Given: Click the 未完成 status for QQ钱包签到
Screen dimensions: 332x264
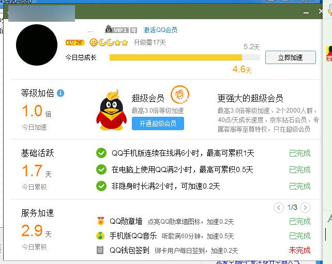Looking at the screenshot, I should pyautogui.click(x=299, y=250).
